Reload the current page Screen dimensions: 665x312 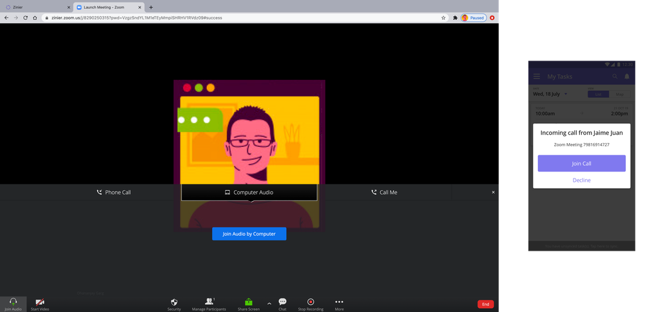pyautogui.click(x=25, y=18)
